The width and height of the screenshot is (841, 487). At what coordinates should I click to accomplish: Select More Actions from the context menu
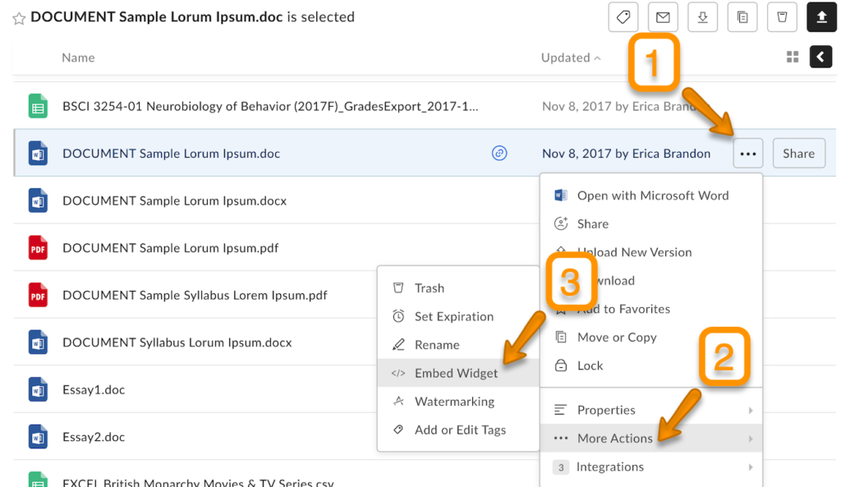[615, 438]
